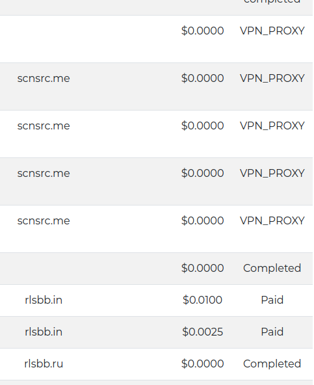Screen dimensions: 314x385
Task: Click VPN_PROXY status in the domain-less row
Action: tap(272, 31)
